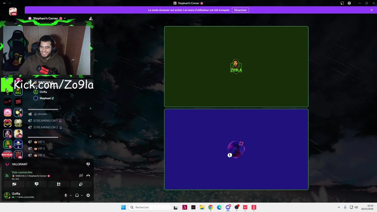Open direct messages icon with 142 badge
Image resolution: width=377 pixels, height=212 pixels.
13,12
